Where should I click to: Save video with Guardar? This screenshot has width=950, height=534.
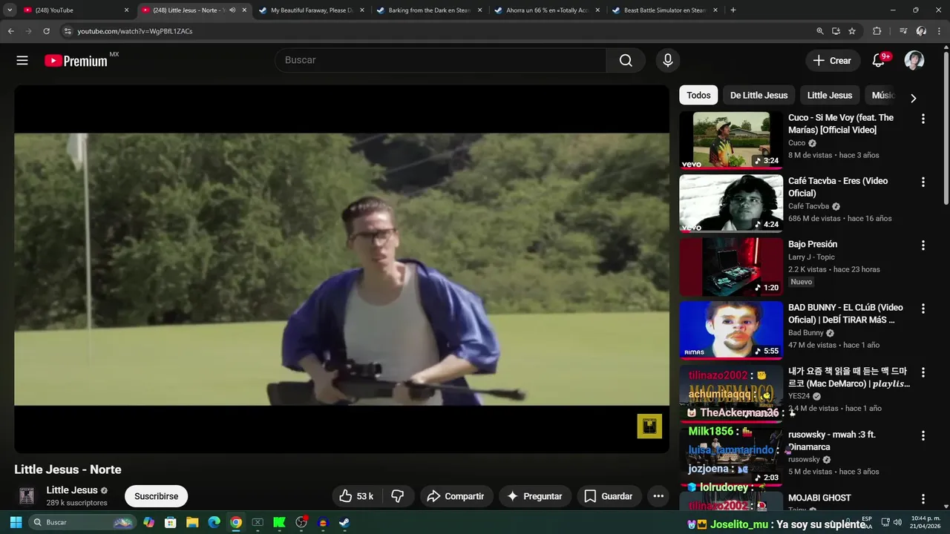(x=609, y=496)
